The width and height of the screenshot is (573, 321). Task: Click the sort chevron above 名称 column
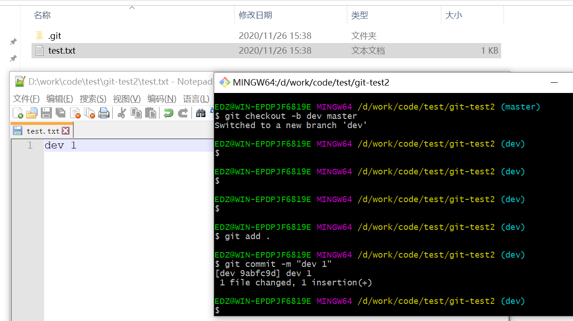(x=132, y=7)
